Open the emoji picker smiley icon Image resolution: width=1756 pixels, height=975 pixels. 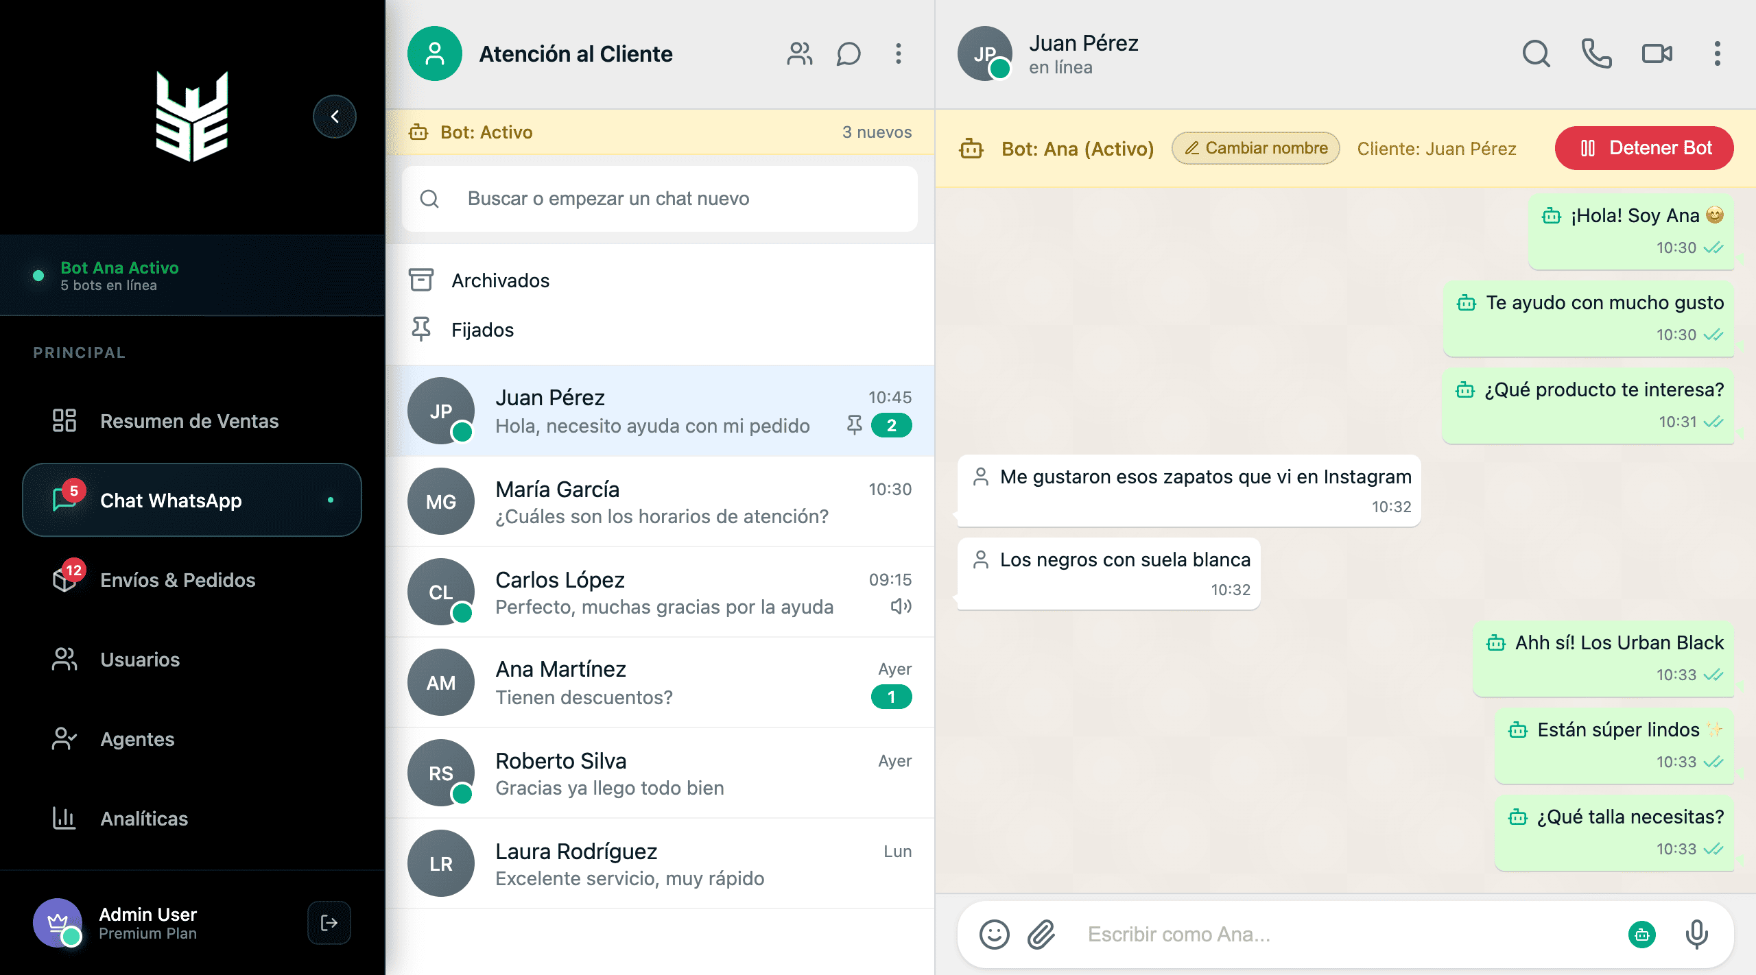994,935
